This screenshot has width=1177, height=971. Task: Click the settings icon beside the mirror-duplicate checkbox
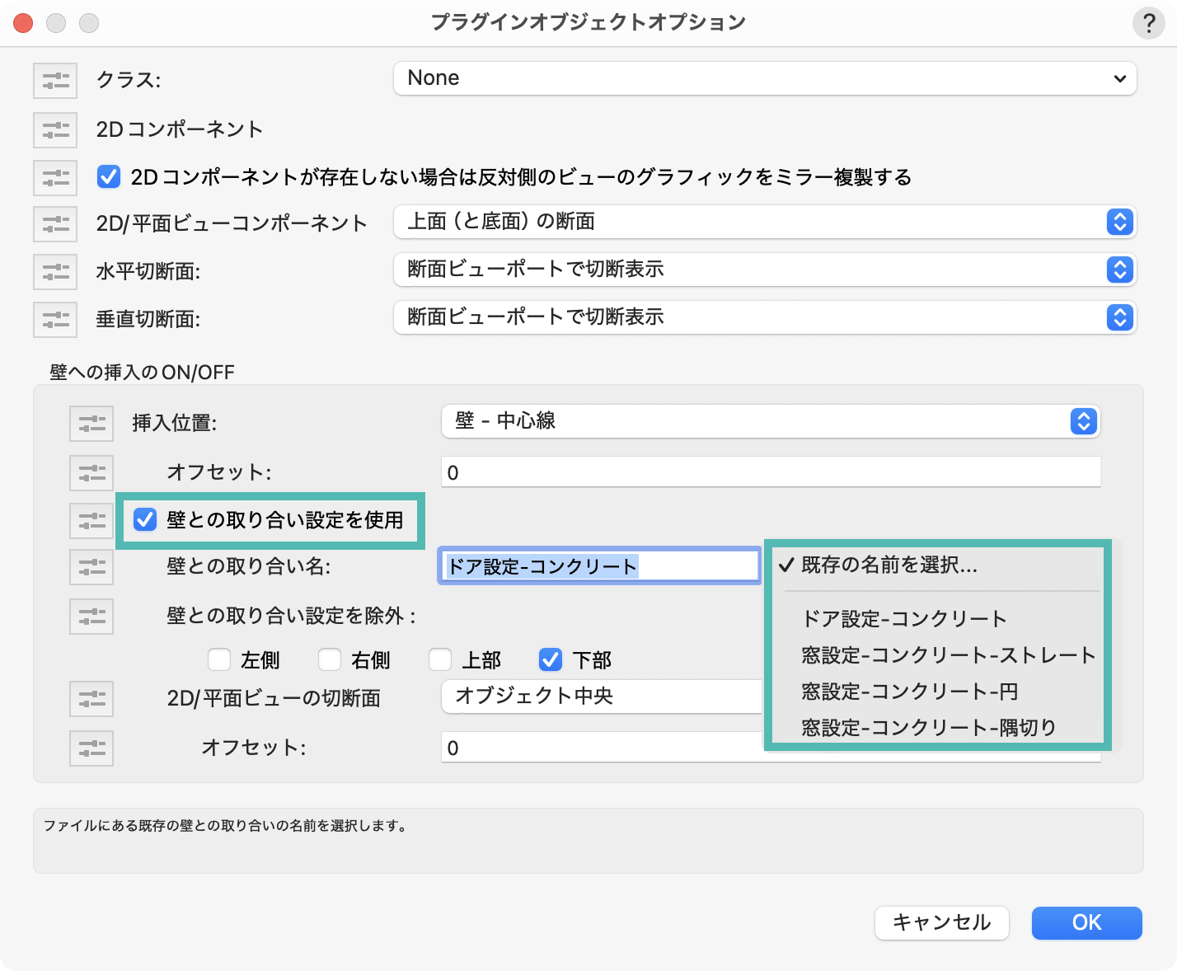coord(55,177)
